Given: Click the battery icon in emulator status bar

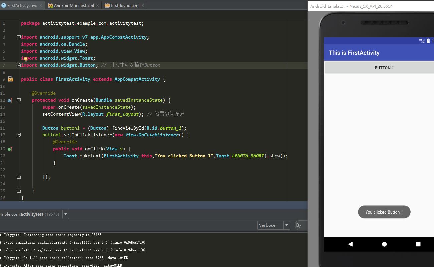Looking at the screenshot, I should (x=428, y=41).
